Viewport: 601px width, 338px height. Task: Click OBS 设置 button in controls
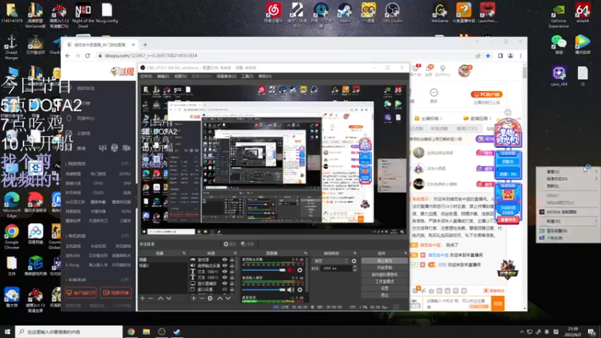385,288
